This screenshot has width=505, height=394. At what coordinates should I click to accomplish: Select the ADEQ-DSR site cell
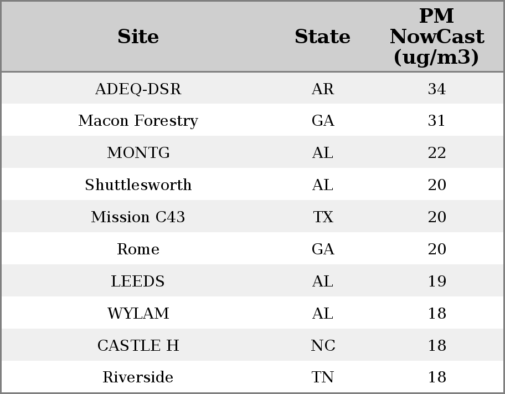[x=138, y=89]
